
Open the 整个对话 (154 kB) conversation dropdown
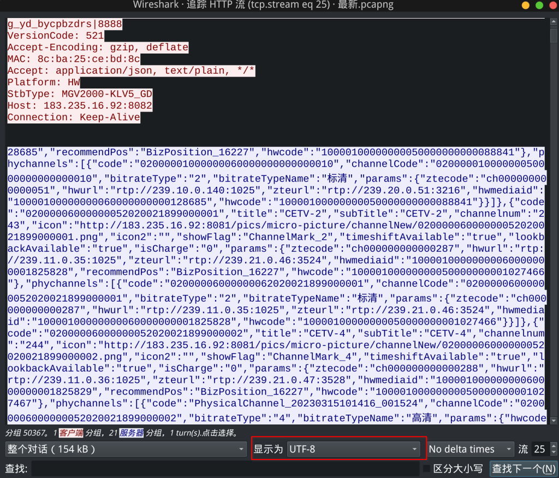pyautogui.click(x=126, y=449)
